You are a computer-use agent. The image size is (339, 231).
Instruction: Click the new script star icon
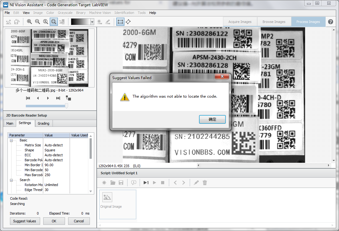(104, 183)
